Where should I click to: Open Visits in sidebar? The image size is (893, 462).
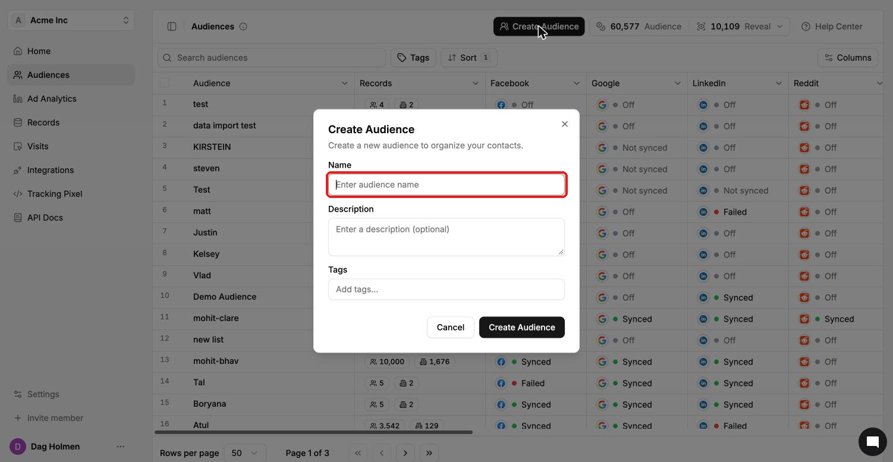71,146
